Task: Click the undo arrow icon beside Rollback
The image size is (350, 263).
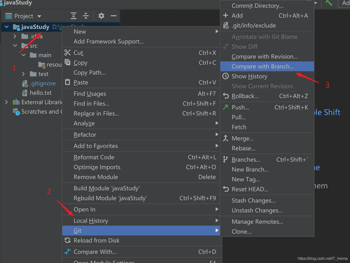Action: click(x=226, y=96)
